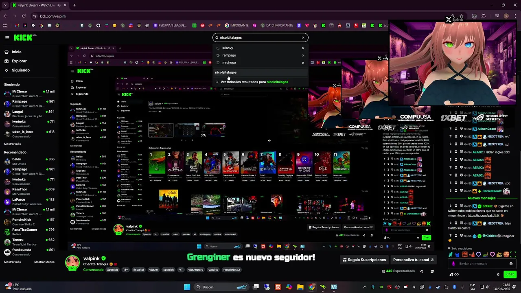Select the rampage recent search

click(x=229, y=55)
